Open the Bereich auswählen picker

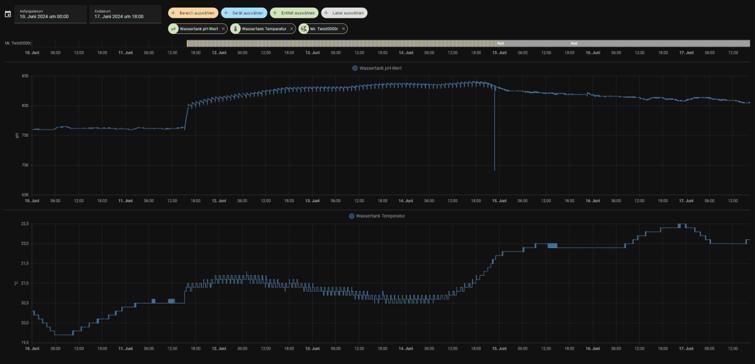coord(193,13)
